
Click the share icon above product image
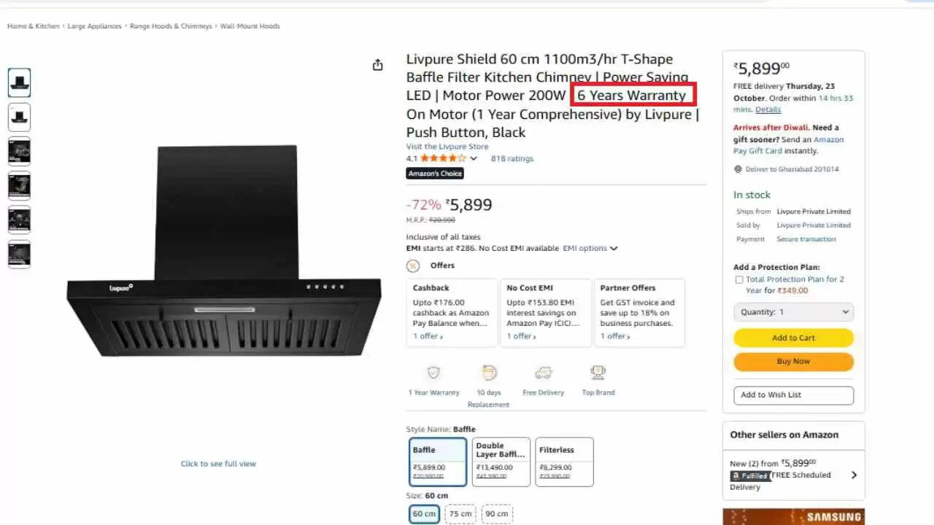coord(377,65)
